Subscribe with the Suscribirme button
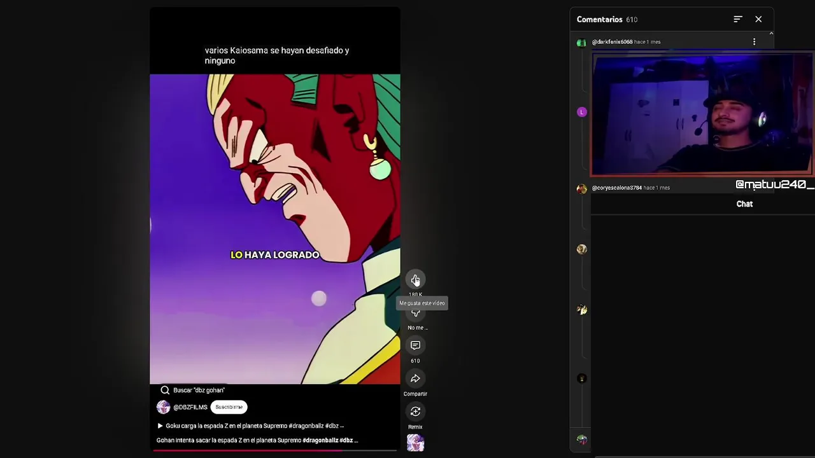Viewport: 815px width, 458px height. tap(229, 407)
